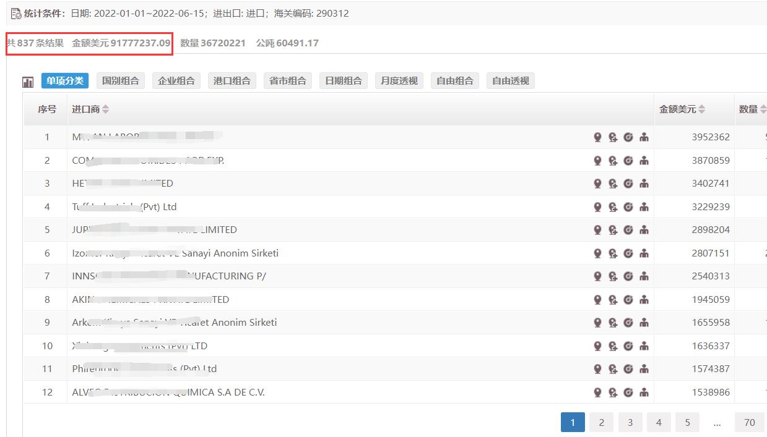This screenshot has width=767, height=437.
Task: Open the 自由透视 tab
Action: click(x=511, y=81)
